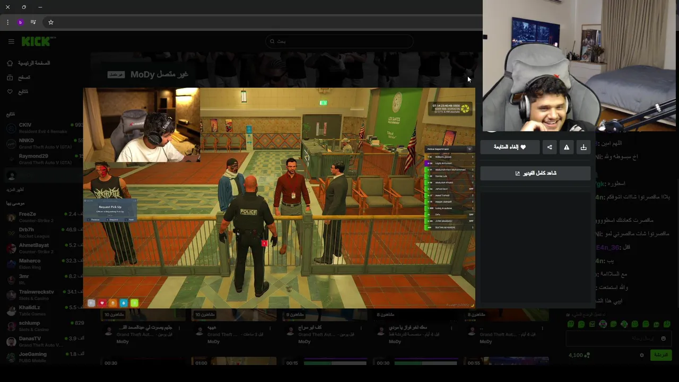The height and width of the screenshot is (382, 679).
Task: Click the chat message input field
Action: click(618, 338)
